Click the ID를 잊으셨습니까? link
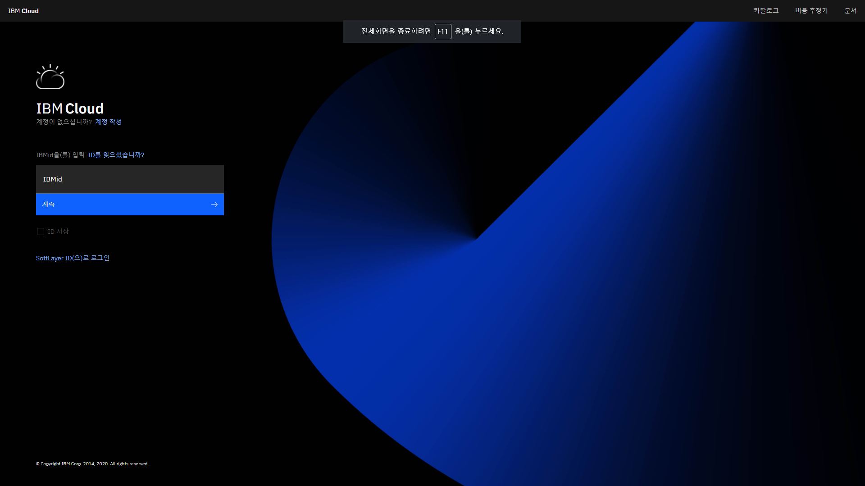The height and width of the screenshot is (486, 865). 116,155
